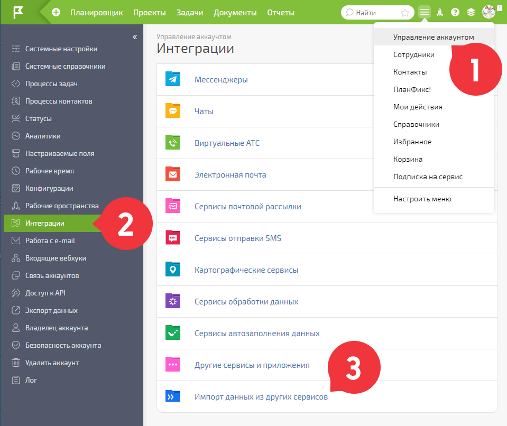Open the hamburger main menu icon

pyautogui.click(x=424, y=12)
